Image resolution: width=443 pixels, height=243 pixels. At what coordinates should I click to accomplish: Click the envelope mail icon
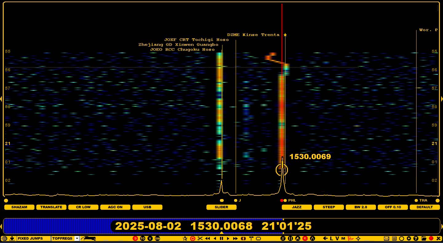(x=387, y=238)
